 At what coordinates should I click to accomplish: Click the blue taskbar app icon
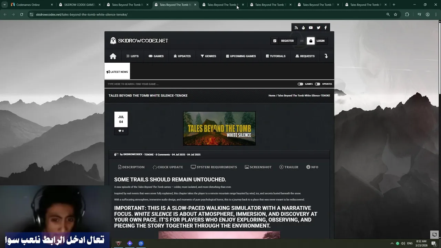coord(141,243)
